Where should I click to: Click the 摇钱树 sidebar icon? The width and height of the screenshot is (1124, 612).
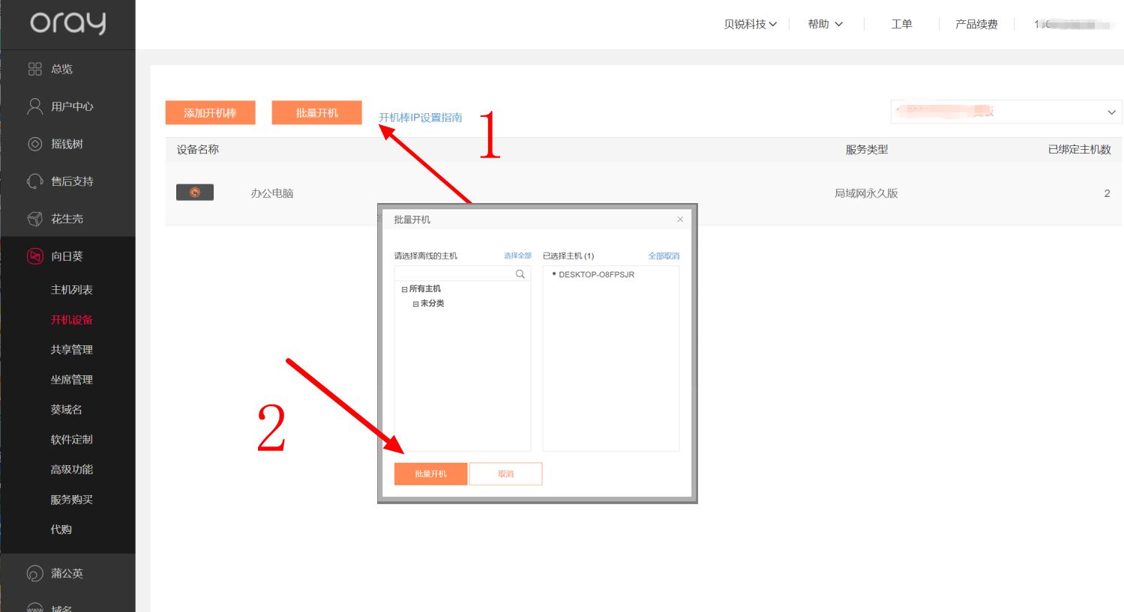pos(34,144)
